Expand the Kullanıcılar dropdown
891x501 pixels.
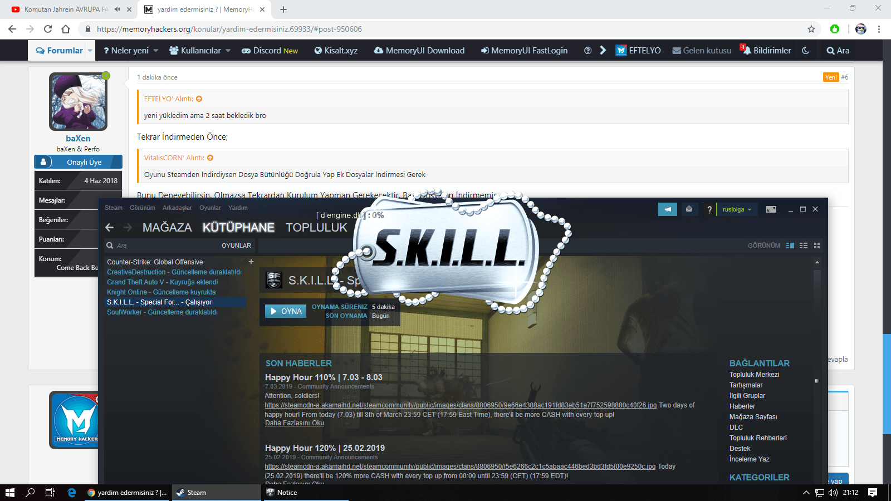[x=228, y=51]
